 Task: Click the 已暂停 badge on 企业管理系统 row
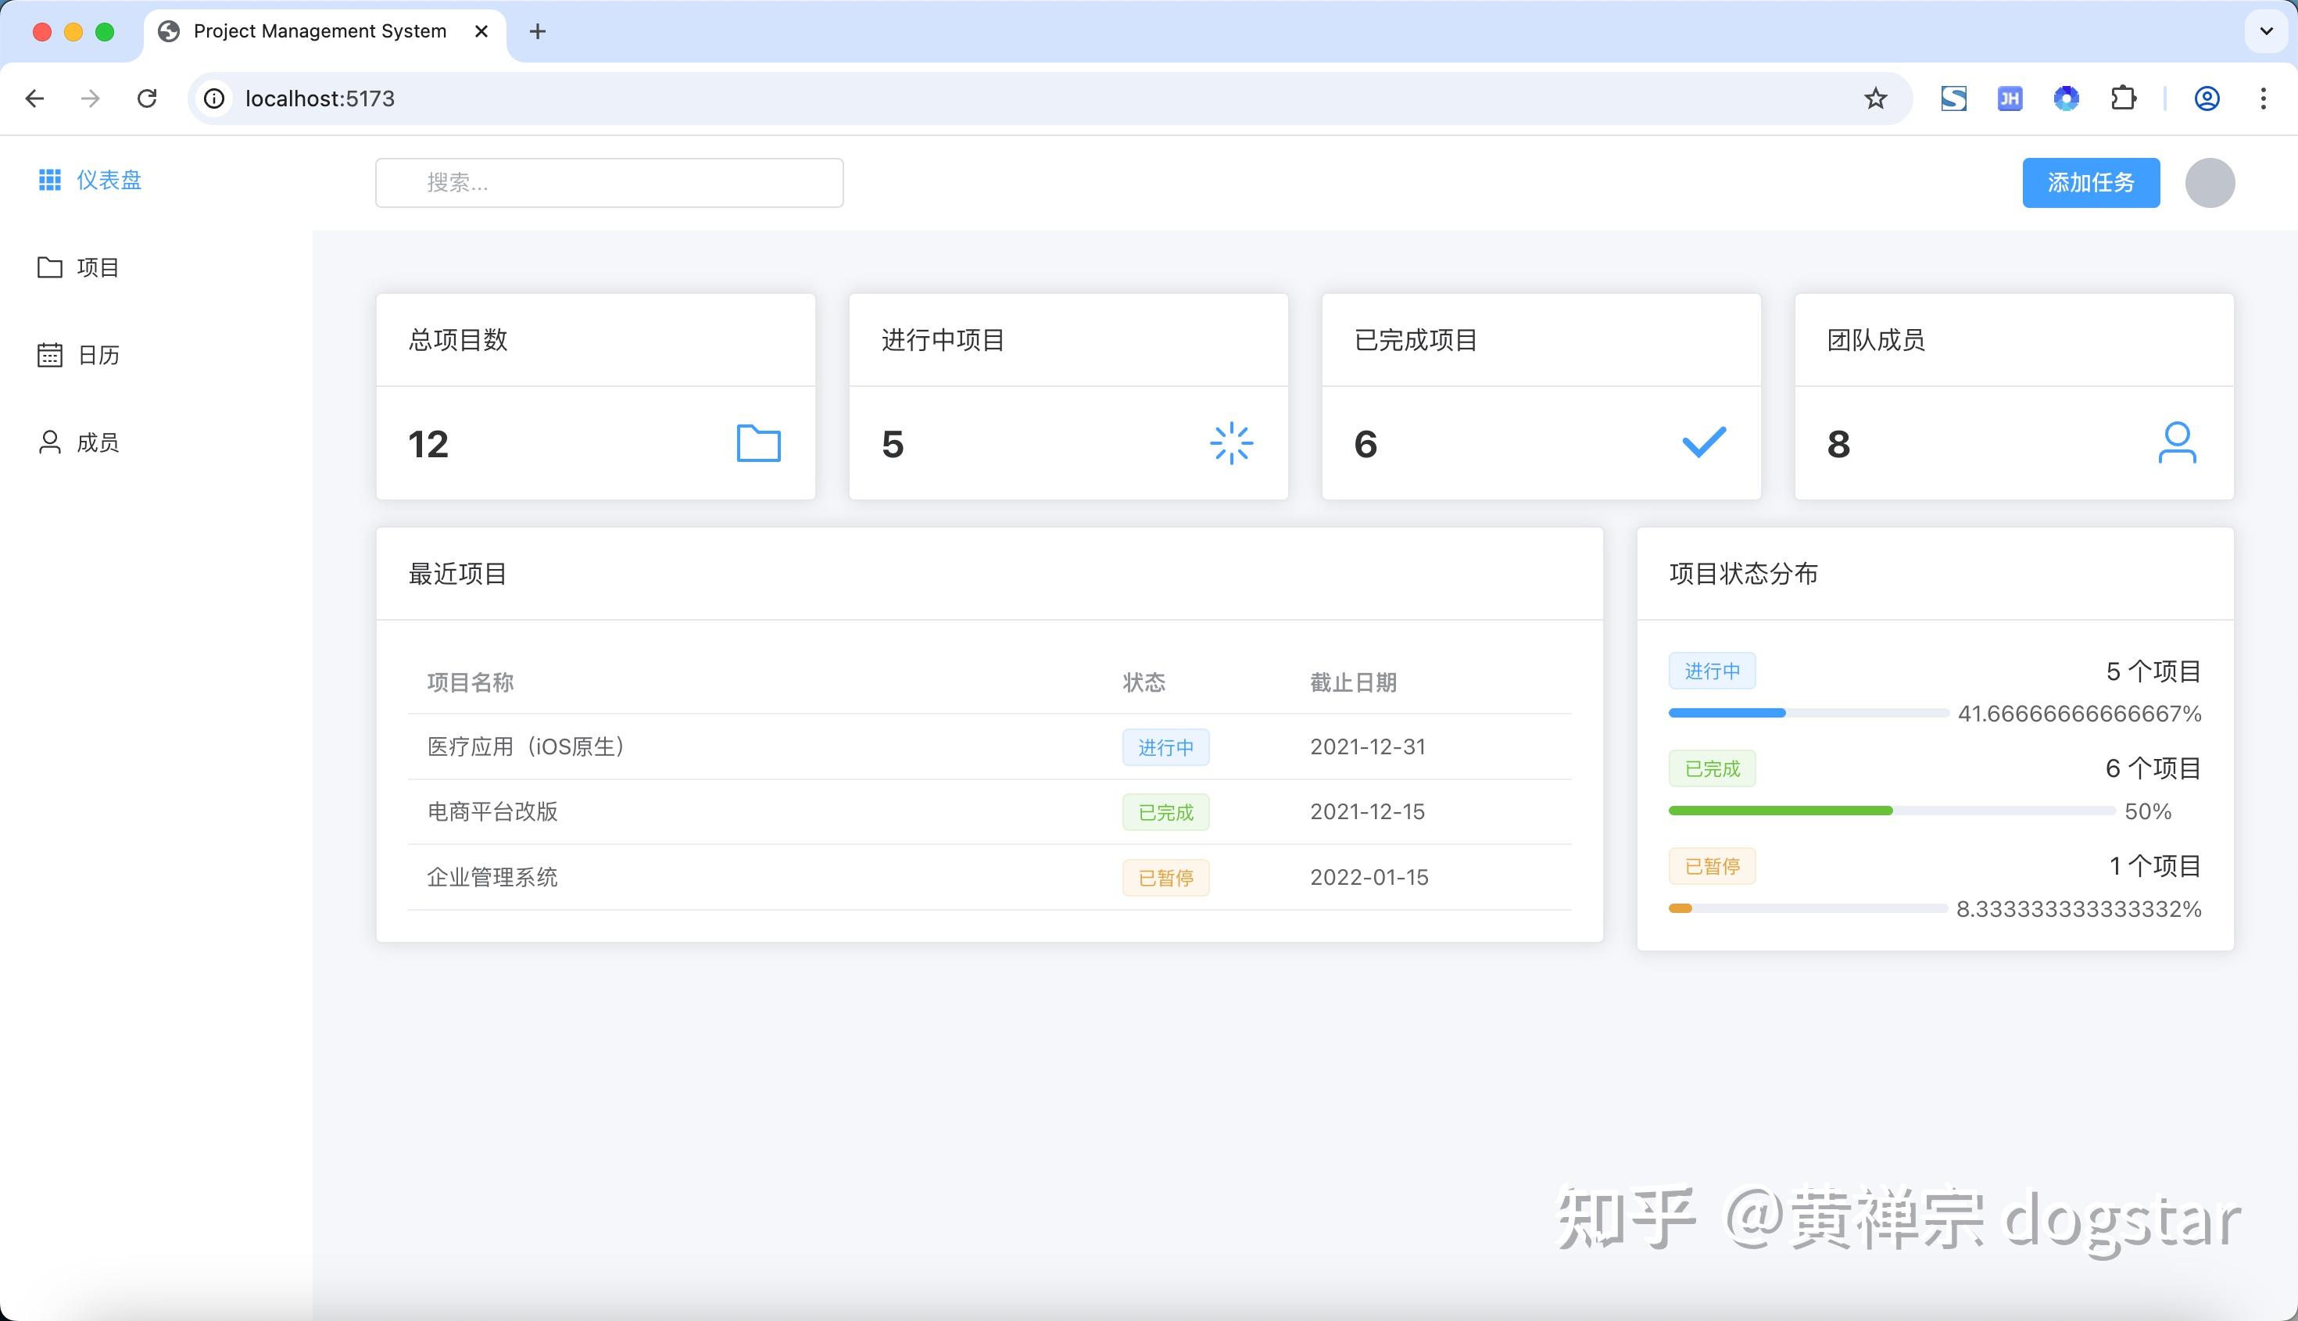pyautogui.click(x=1165, y=876)
